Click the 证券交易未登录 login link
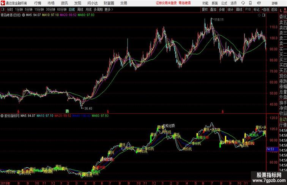The height and width of the screenshot is (185, 287). click(x=166, y=3)
